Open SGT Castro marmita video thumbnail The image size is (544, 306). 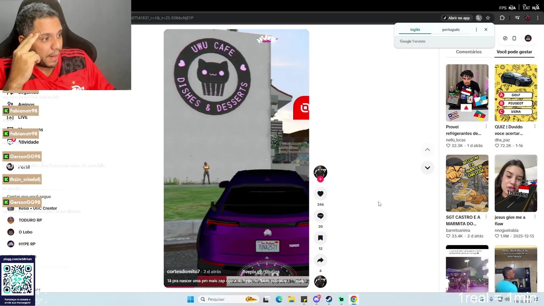(x=467, y=183)
